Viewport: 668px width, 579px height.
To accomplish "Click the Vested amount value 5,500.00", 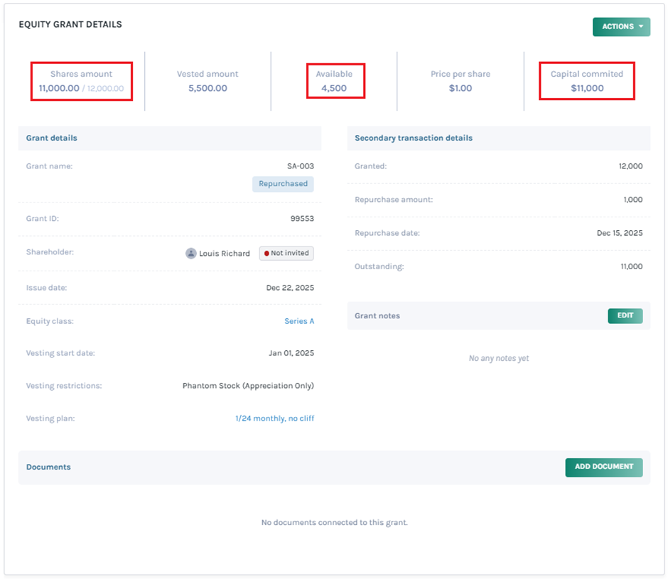I will point(208,89).
